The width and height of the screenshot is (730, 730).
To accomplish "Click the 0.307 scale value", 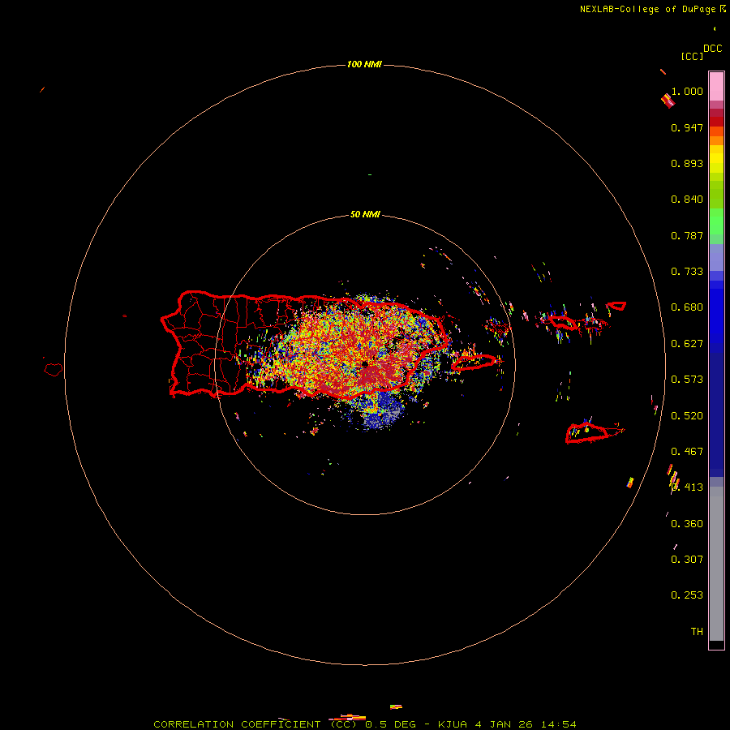I will point(687,559).
